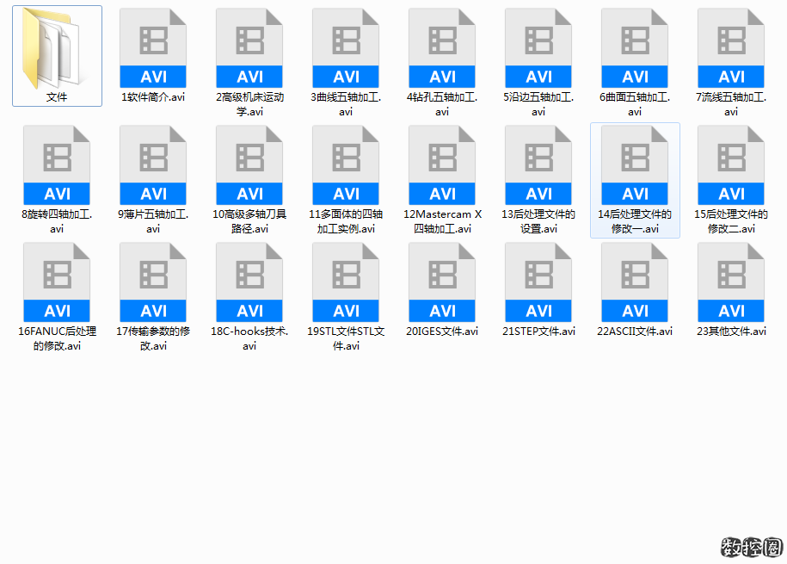Click the 6曲面五轴加工.avi file icon
Screen dimensions: 787x564
point(635,48)
